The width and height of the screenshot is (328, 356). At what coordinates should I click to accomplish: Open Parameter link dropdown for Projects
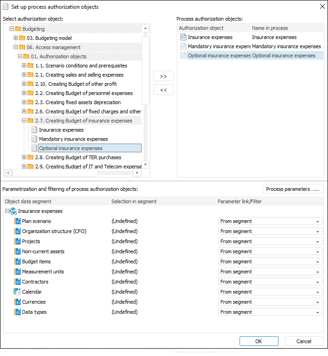317,242
